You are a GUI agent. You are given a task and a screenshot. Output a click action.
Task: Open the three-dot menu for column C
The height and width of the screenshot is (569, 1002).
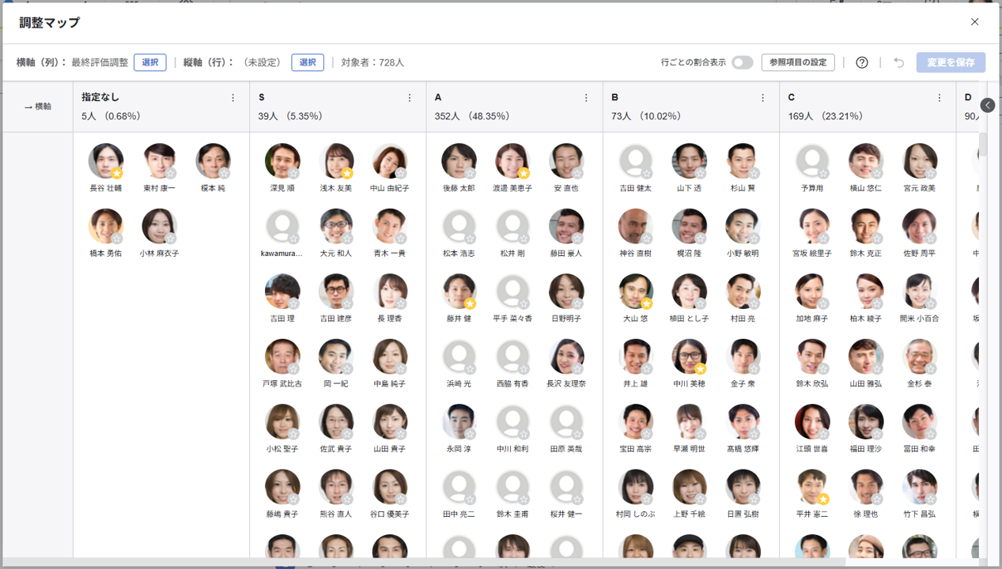[x=940, y=98]
